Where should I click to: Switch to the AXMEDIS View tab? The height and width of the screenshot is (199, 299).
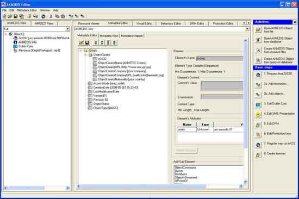[x=17, y=23]
